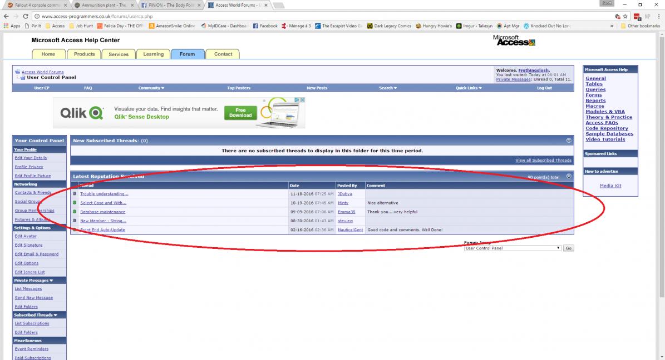Go back with the browser back arrow

pyautogui.click(x=6, y=17)
